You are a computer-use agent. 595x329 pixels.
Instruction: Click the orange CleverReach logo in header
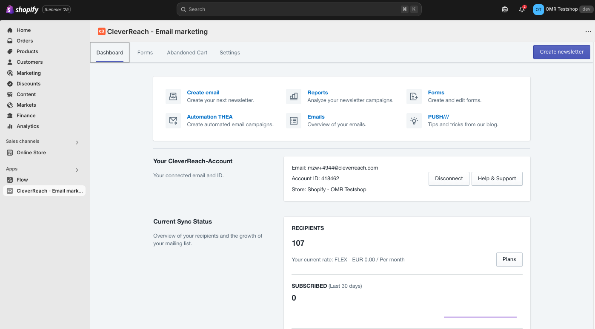click(x=102, y=31)
